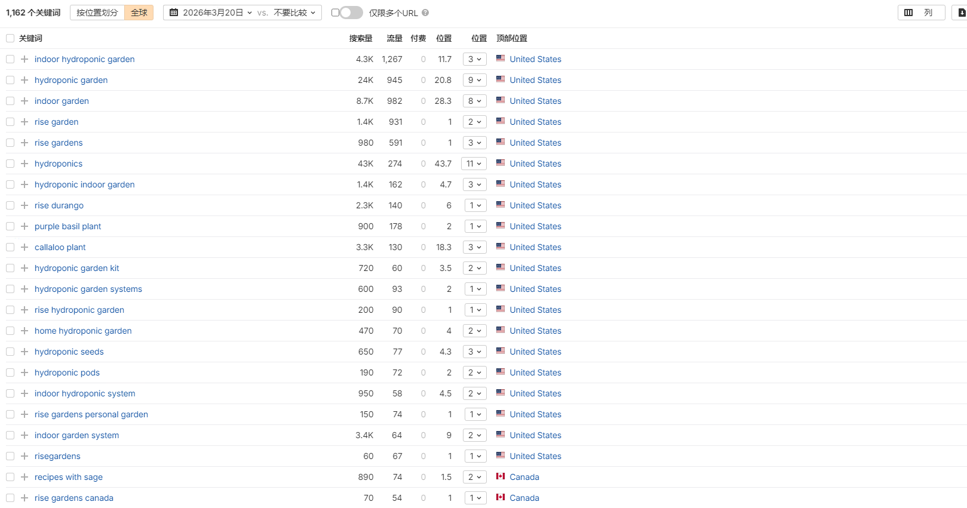Click the help icon beside 仅限多个URL
967x508 pixels.
[425, 13]
